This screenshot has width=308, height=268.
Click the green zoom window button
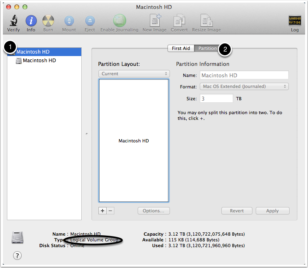pyautogui.click(x=25, y=7)
